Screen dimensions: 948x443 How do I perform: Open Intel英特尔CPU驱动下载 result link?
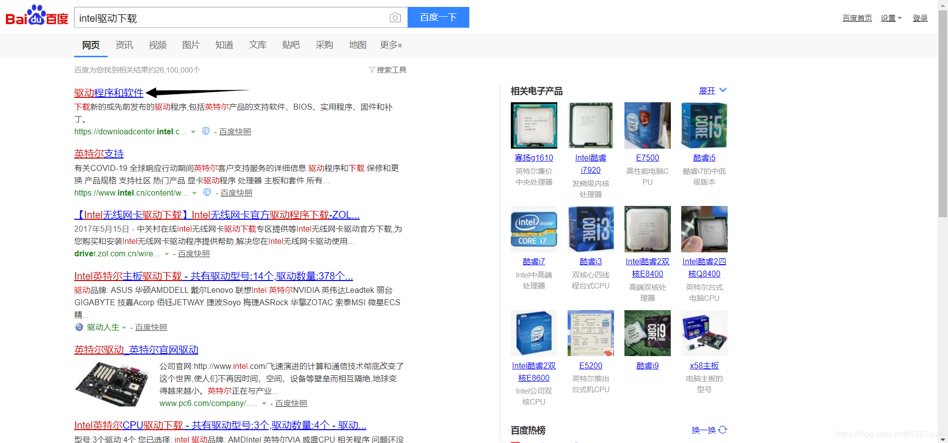[x=220, y=425]
